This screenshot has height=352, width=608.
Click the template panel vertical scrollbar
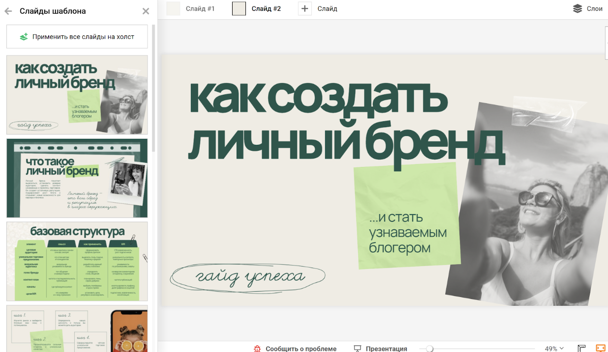[153, 88]
